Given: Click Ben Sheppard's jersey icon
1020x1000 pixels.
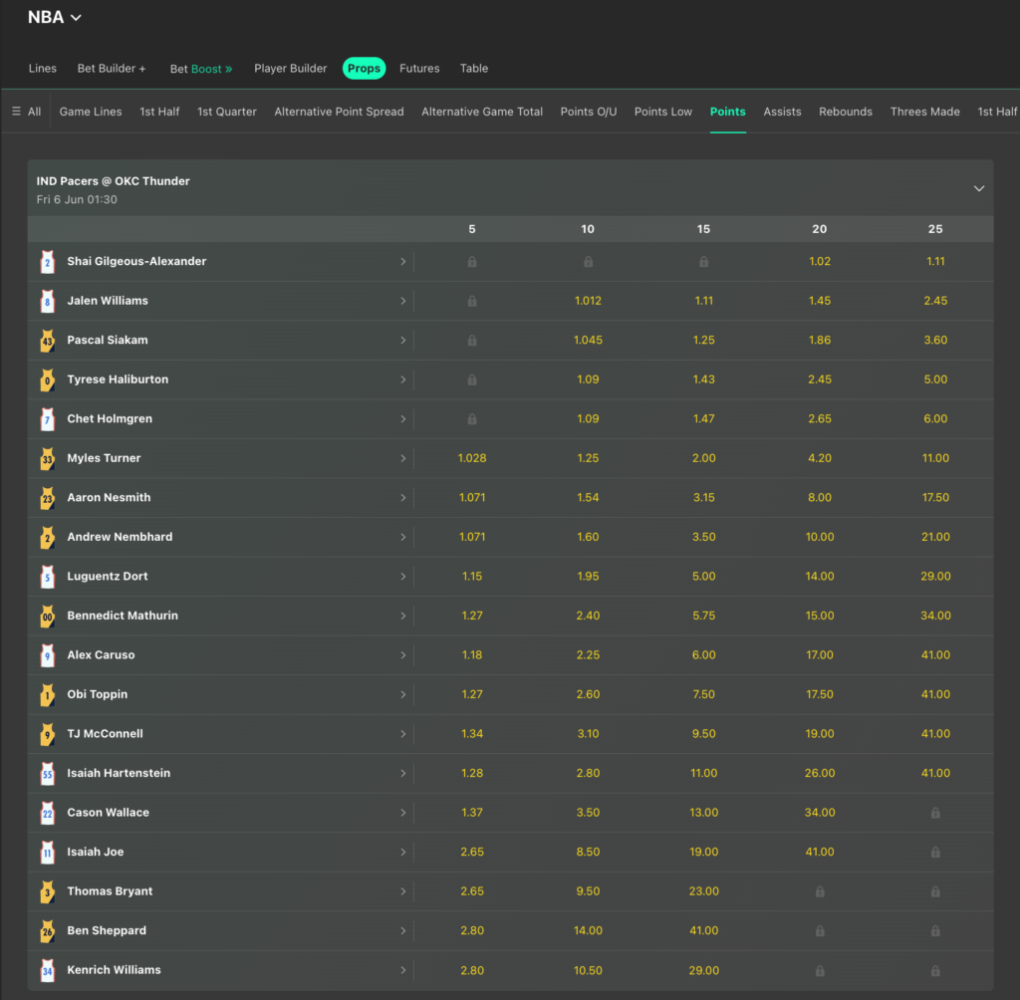Looking at the screenshot, I should tap(47, 931).
